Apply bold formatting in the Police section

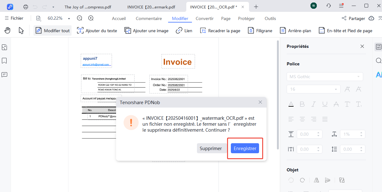pos(302,104)
